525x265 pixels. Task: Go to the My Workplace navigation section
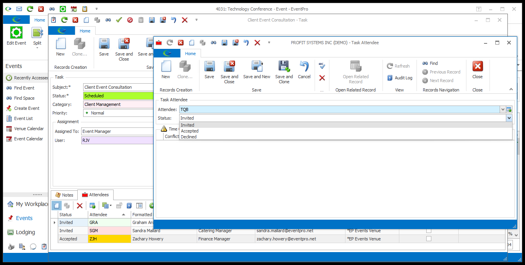(27, 204)
